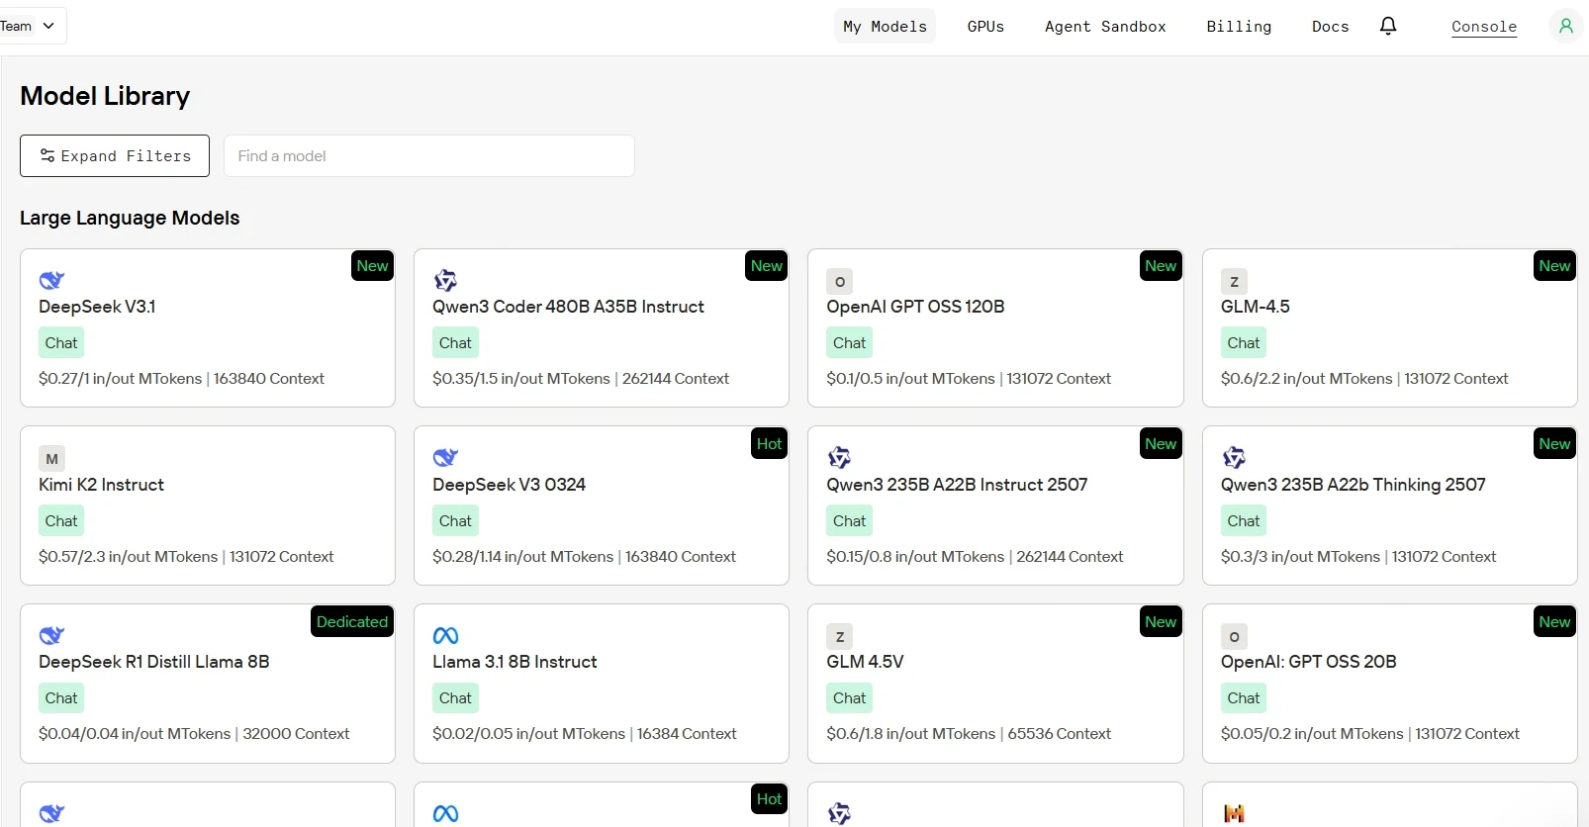Click the Dedicated badge on DeepSeek R1 Distill card
The height and width of the screenshot is (827, 1589).
point(352,622)
